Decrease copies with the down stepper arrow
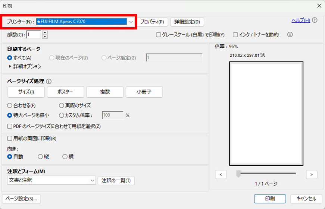The width and height of the screenshot is (325, 209). [x=45, y=37]
